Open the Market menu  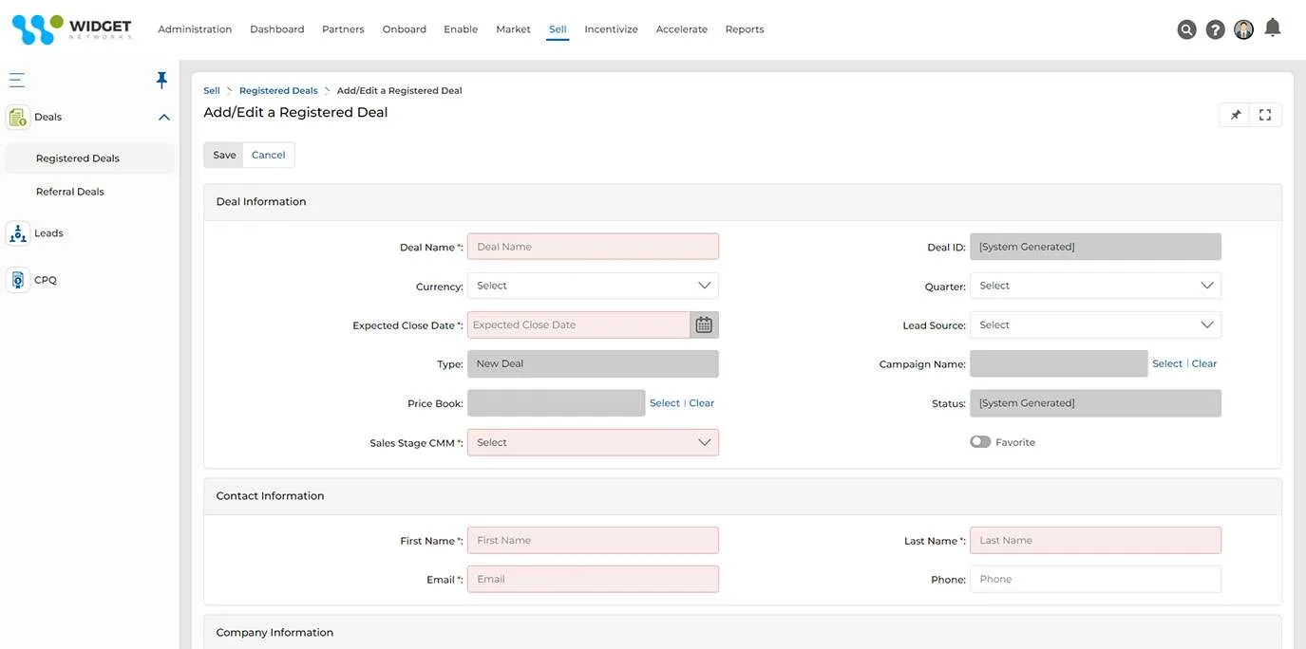[513, 29]
